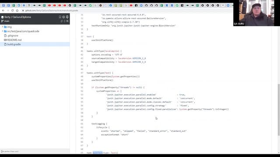Click the branch icon beside main

pyautogui.click(x=2, y=21)
